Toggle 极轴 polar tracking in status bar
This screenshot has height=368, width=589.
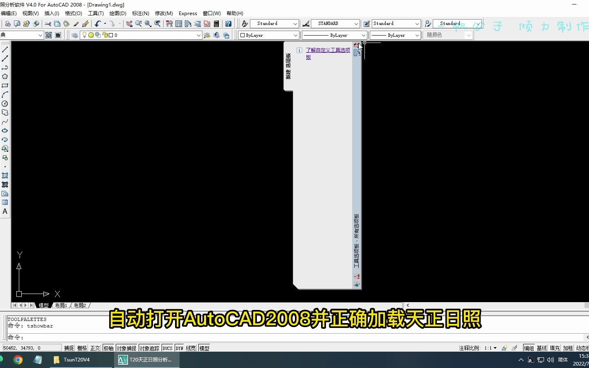pos(108,348)
